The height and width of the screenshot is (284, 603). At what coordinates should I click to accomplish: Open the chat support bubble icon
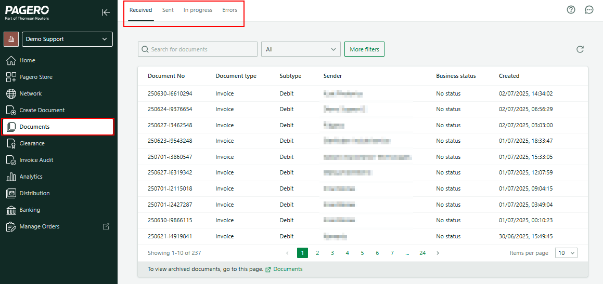(589, 10)
